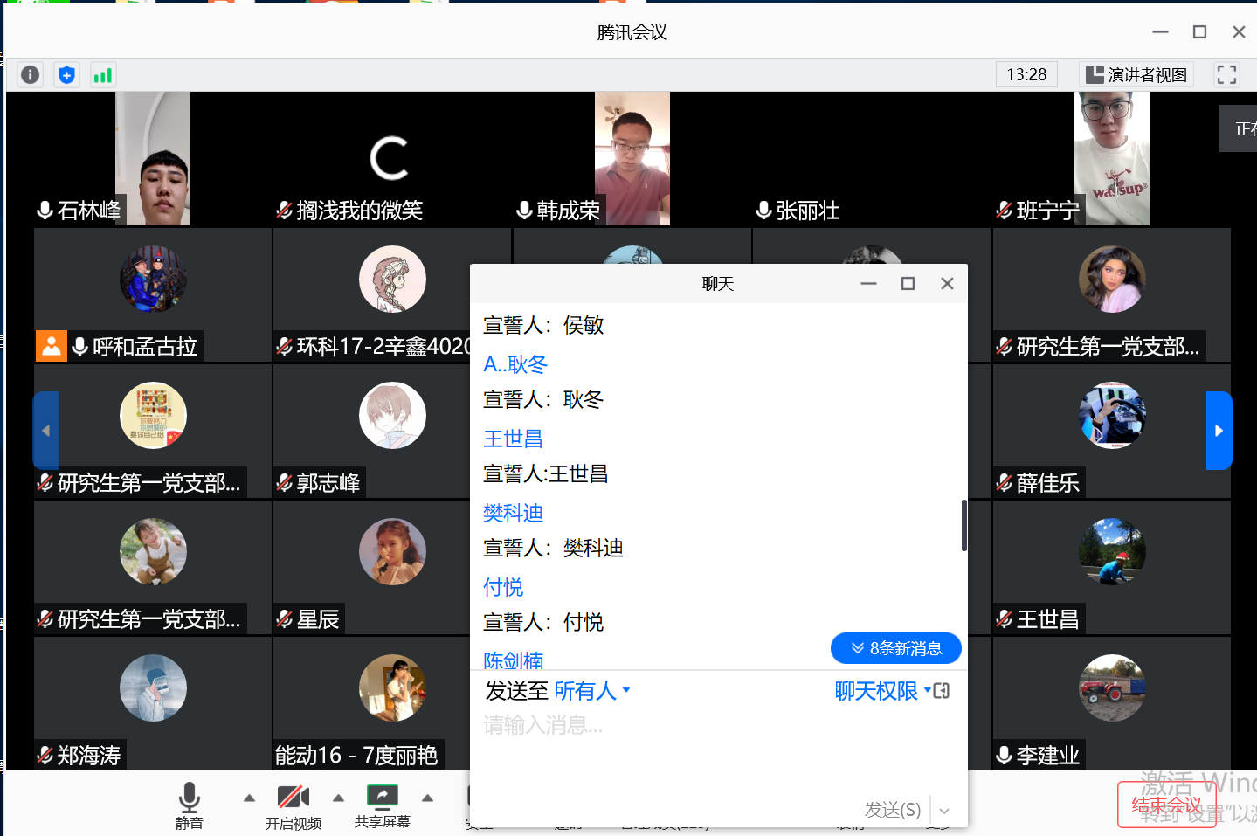The width and height of the screenshot is (1257, 836).
Task: Open the 所有人 recipient dropdown
Action: (x=591, y=691)
